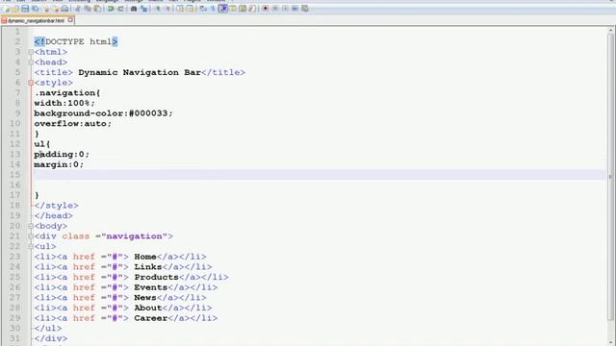This screenshot has width=616, height=346.
Task: Toggle Show All Characters icon
Action: [213, 9]
